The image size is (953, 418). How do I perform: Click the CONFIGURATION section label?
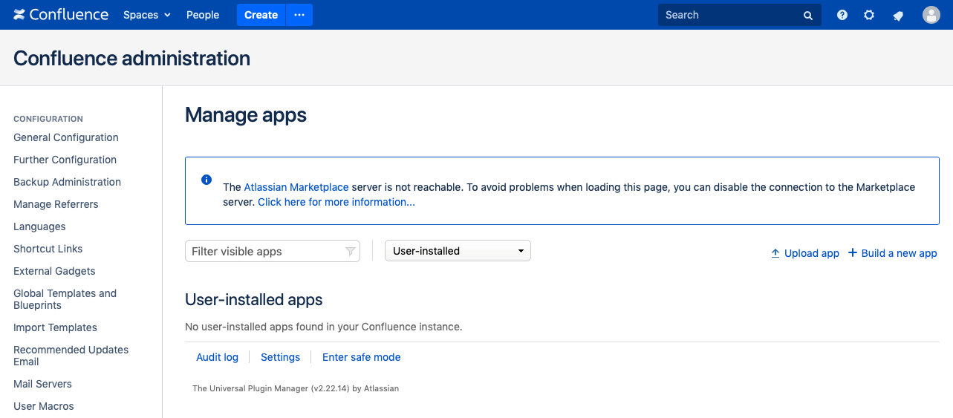(48, 119)
